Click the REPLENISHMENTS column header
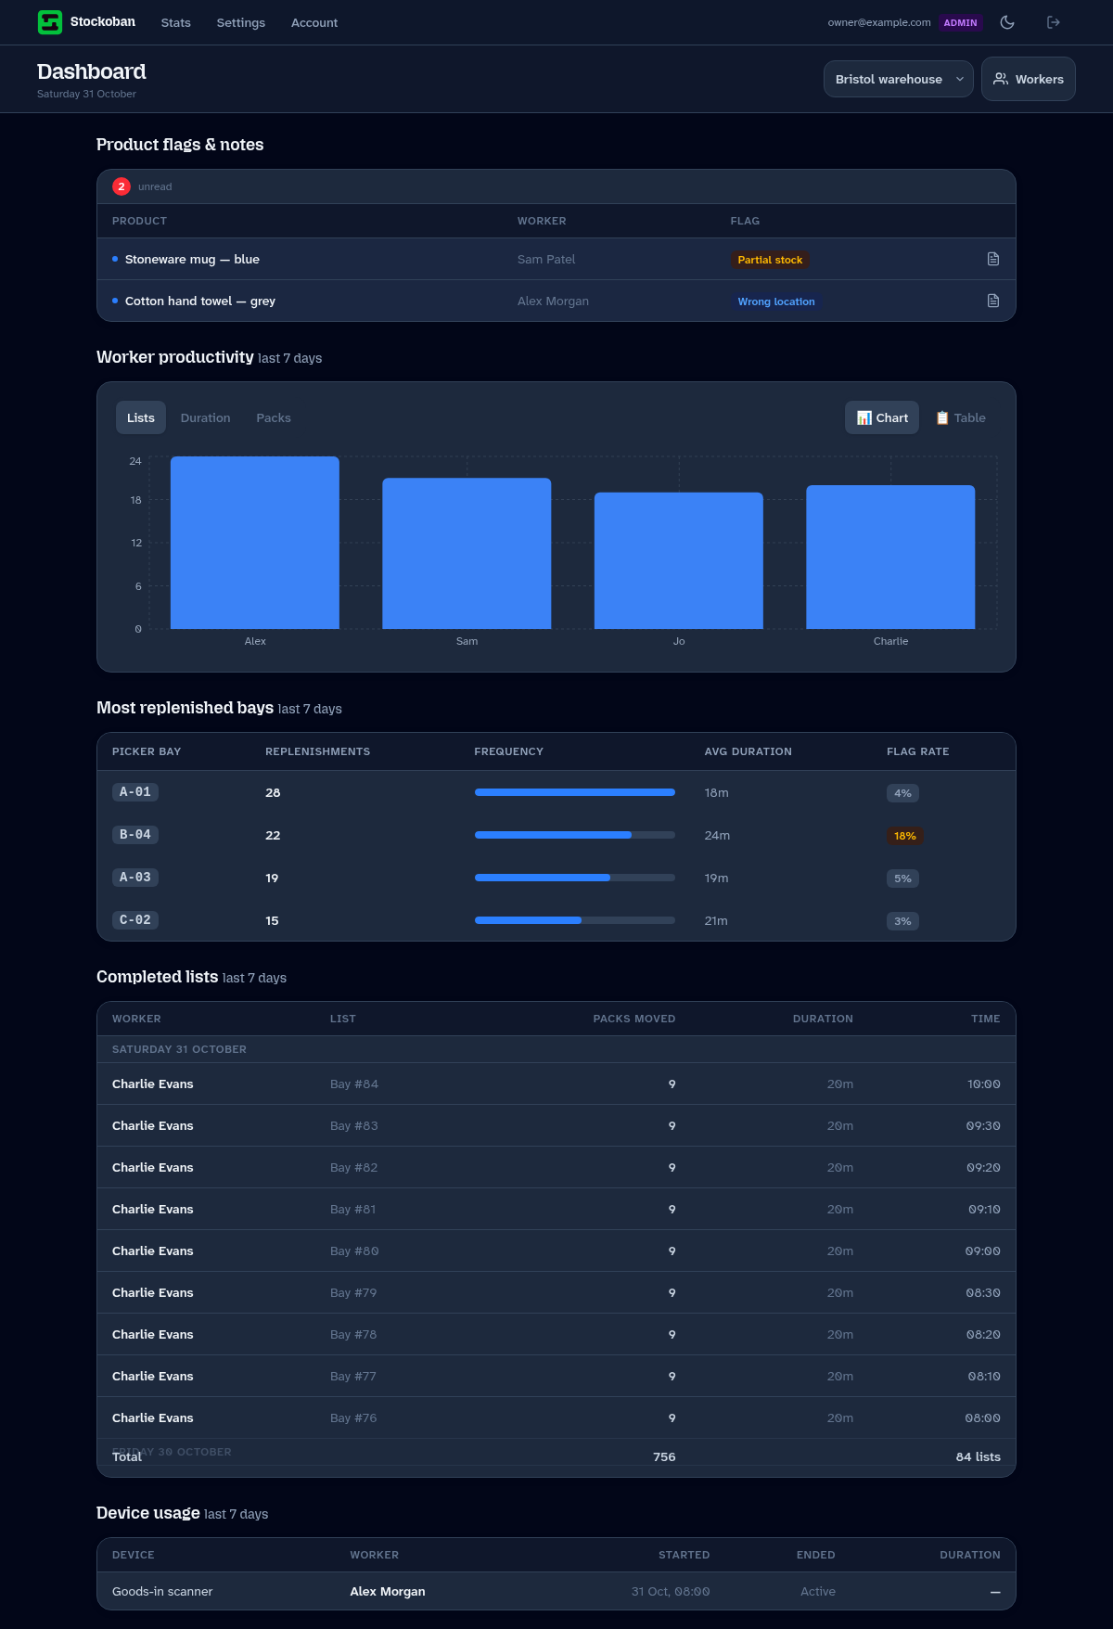This screenshot has width=1113, height=1629. 318,751
